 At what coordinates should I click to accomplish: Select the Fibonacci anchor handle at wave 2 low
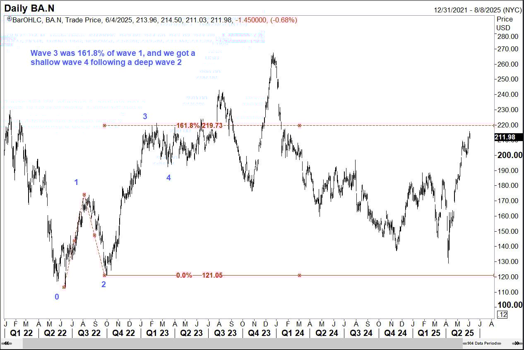(x=105, y=275)
